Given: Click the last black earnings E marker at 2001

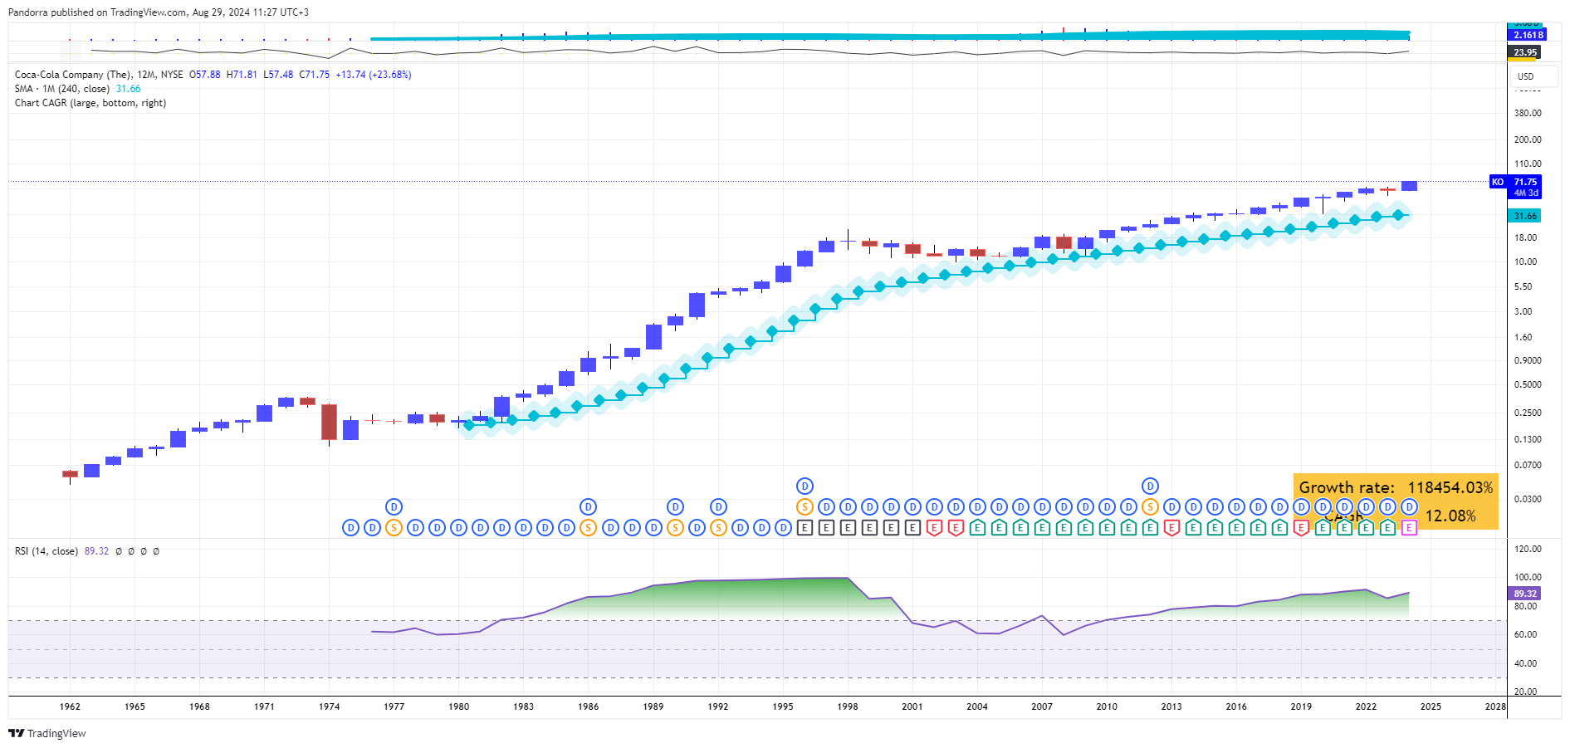Looking at the screenshot, I should coord(912,527).
